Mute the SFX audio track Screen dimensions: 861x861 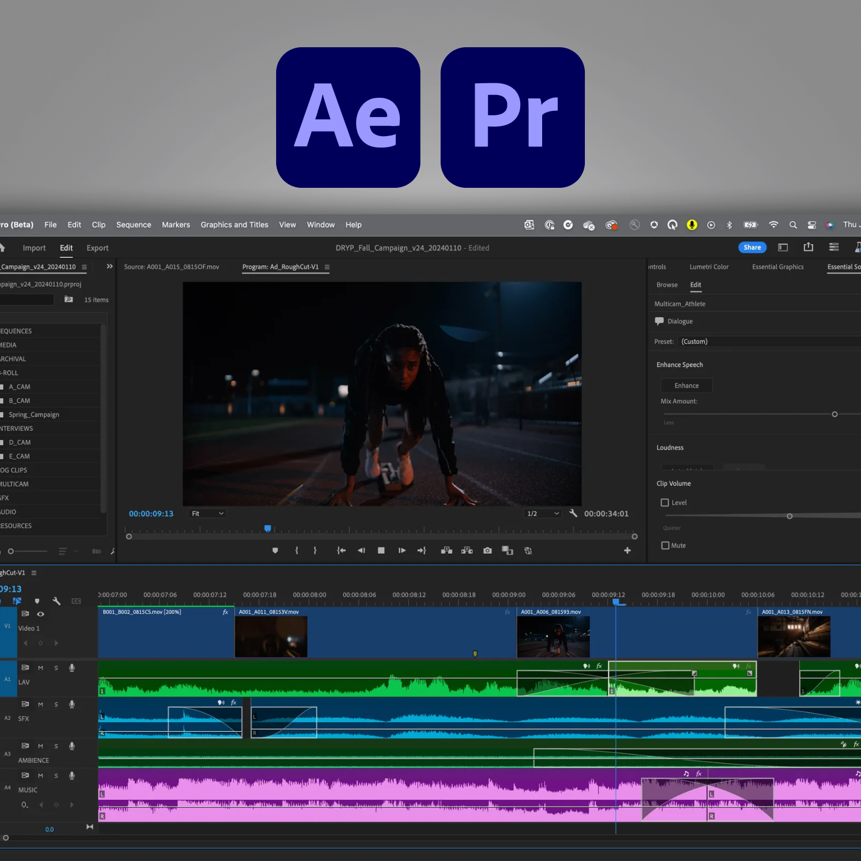(40, 705)
